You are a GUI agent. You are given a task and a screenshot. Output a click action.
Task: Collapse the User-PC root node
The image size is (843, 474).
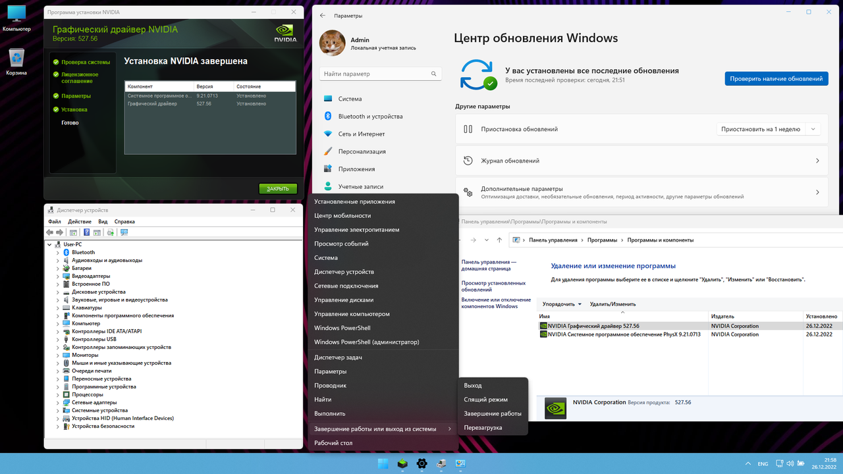pyautogui.click(x=50, y=244)
